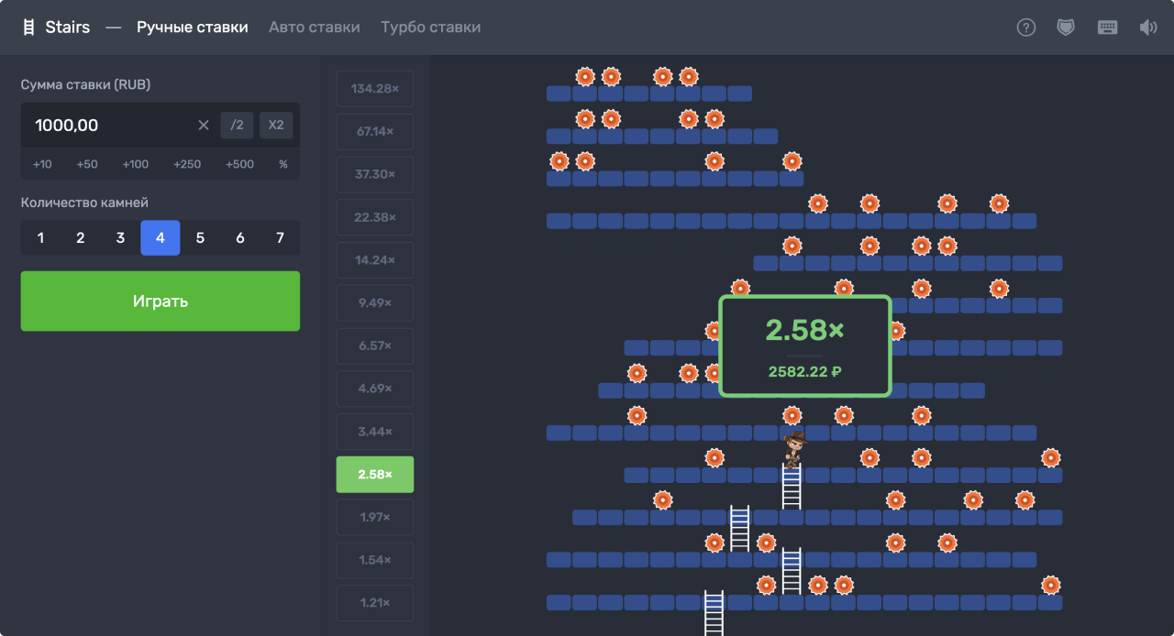Viewport: 1174px width, 636px height.
Task: Clear bet amount with the X icon
Action: [x=204, y=126]
